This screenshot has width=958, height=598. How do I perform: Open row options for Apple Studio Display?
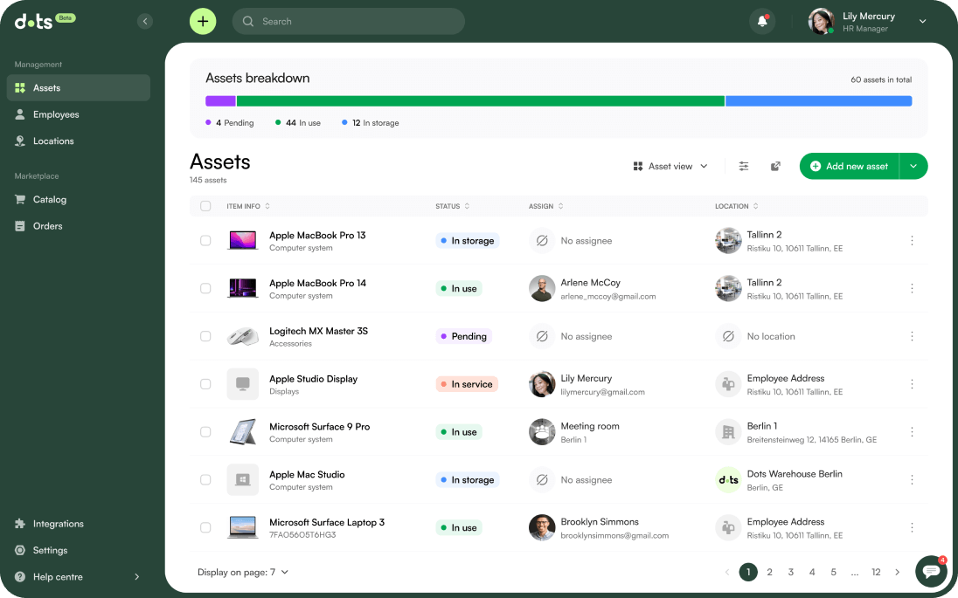coord(912,384)
